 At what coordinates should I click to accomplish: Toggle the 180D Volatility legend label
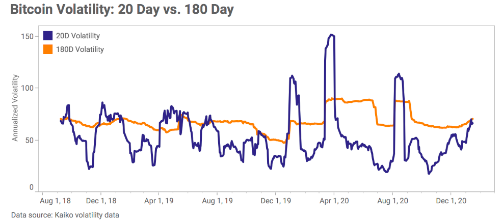[x=80, y=49]
